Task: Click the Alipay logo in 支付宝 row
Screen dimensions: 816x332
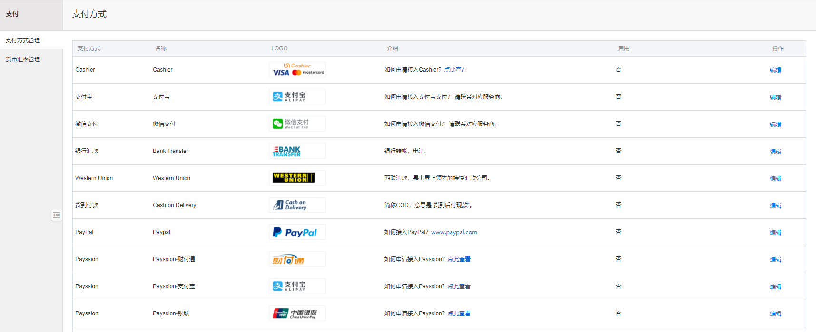Action: click(297, 97)
